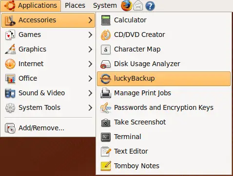Click the Terminal icon
The image size is (233, 176).
[x=106, y=137]
